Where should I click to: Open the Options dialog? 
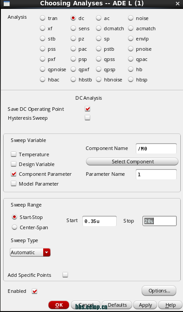click(159, 291)
